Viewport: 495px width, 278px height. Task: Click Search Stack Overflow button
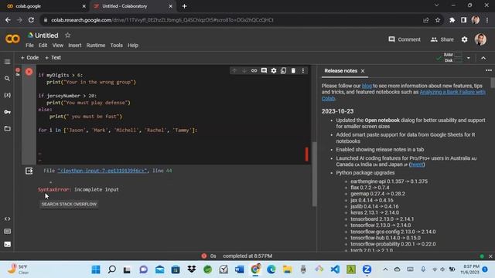[x=69, y=204]
